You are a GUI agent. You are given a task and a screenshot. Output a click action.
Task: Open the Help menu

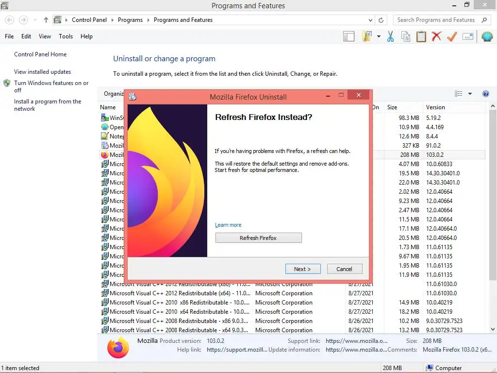(x=86, y=36)
